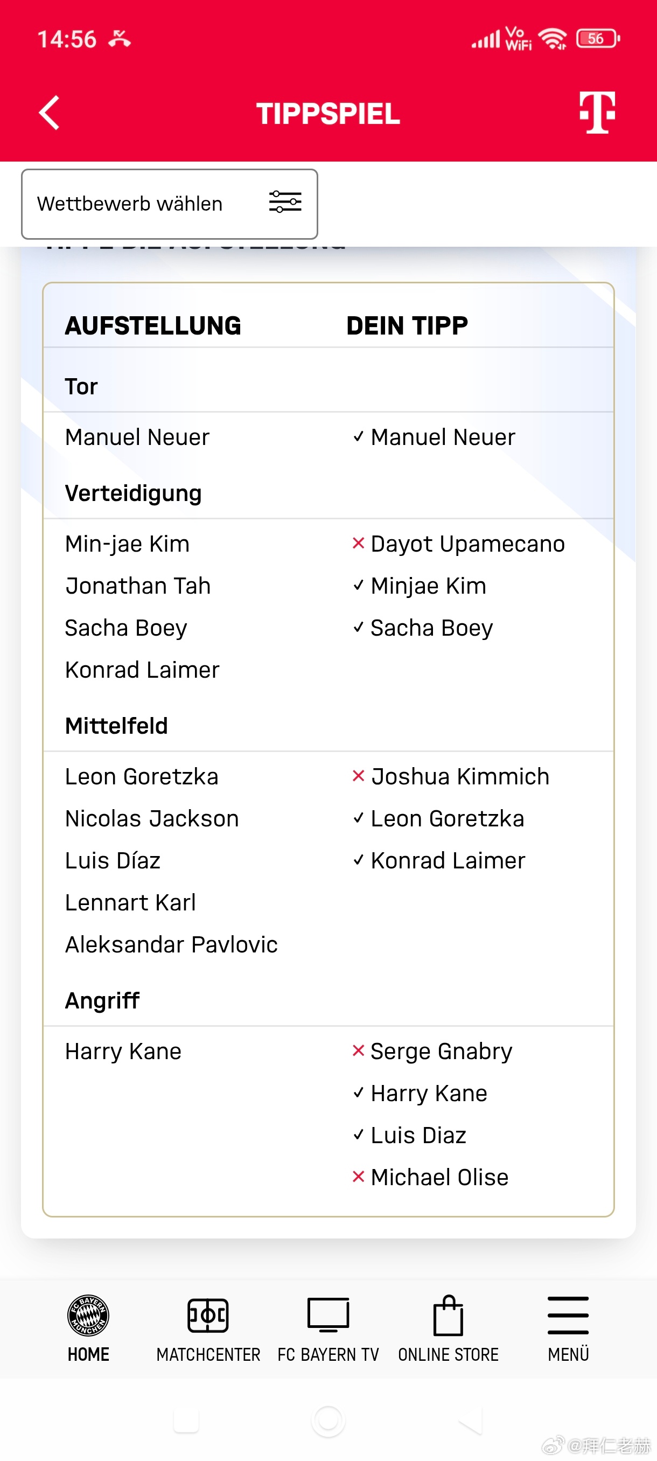Tap the TIPPSPIEL header title

[328, 114]
